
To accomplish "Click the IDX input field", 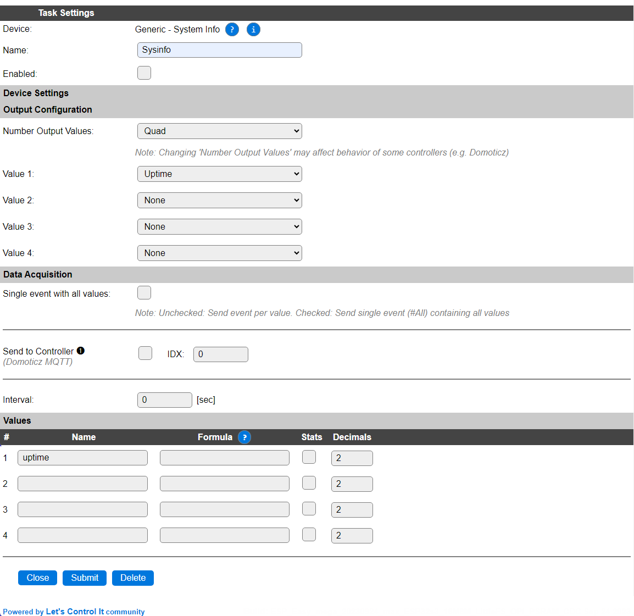I will pyautogui.click(x=221, y=354).
